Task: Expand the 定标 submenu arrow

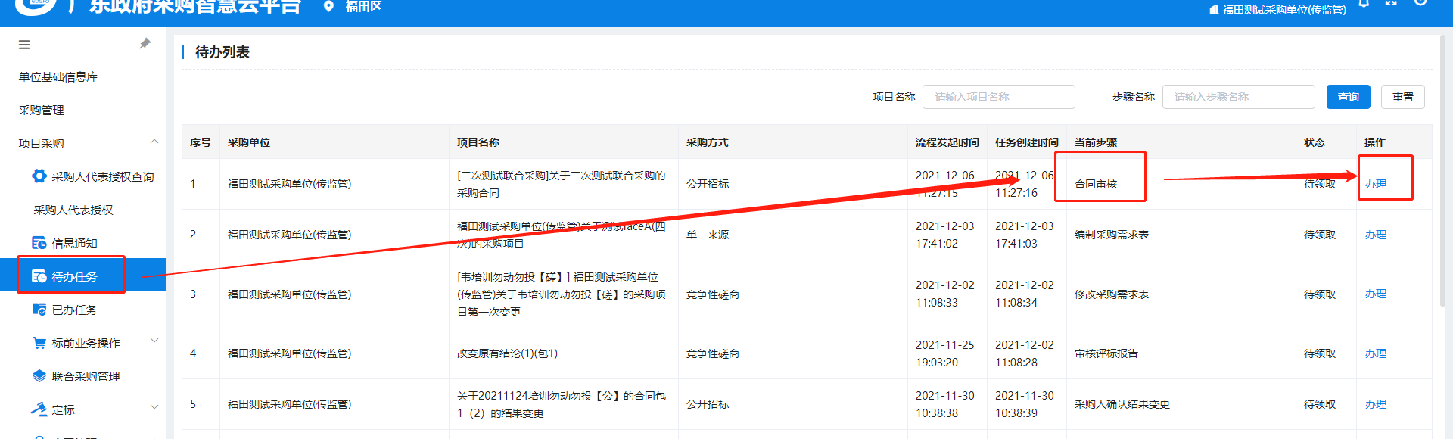Action: point(154,408)
